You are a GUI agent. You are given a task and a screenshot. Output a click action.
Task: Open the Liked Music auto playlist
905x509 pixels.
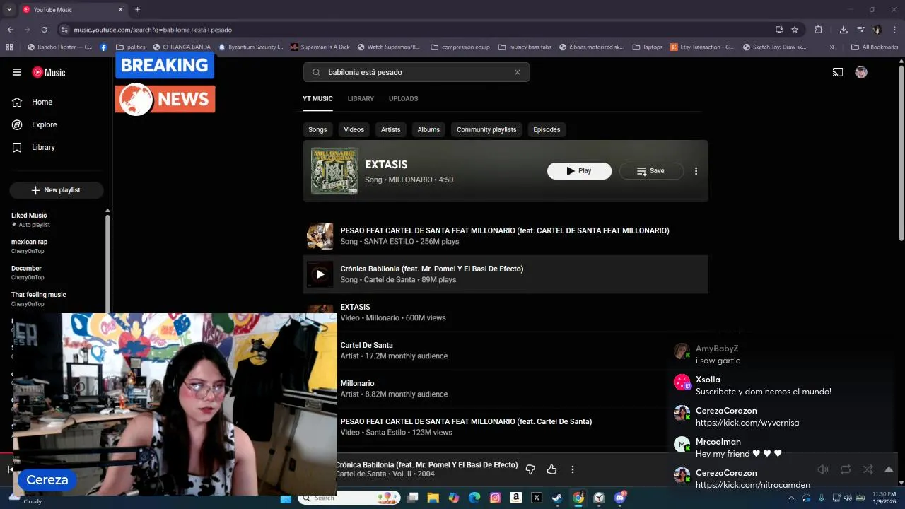tap(57, 219)
